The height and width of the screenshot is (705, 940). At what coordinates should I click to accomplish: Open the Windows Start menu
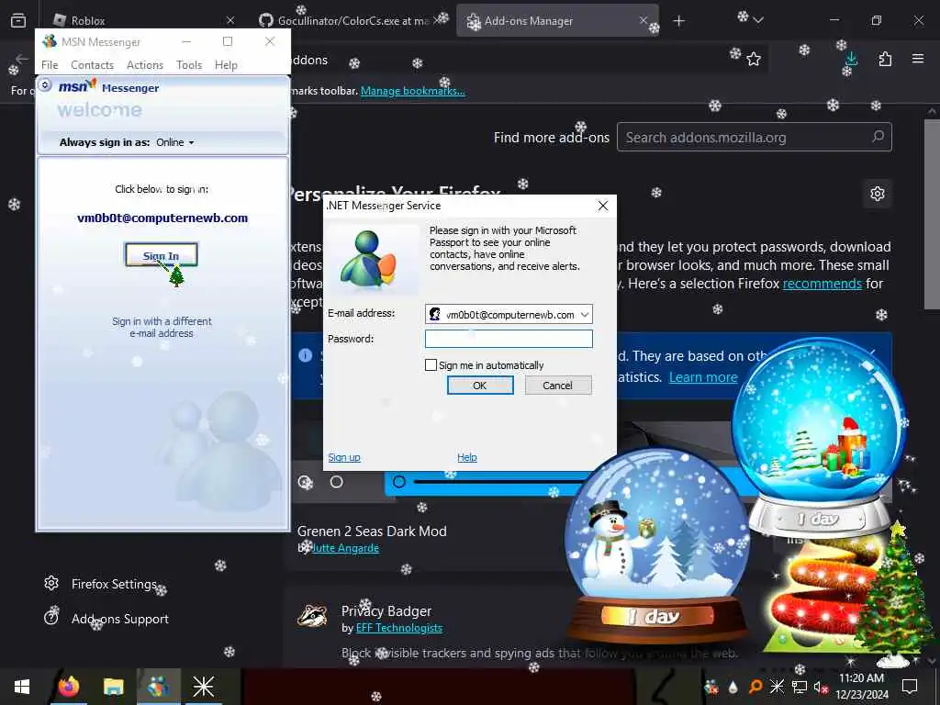(22, 687)
